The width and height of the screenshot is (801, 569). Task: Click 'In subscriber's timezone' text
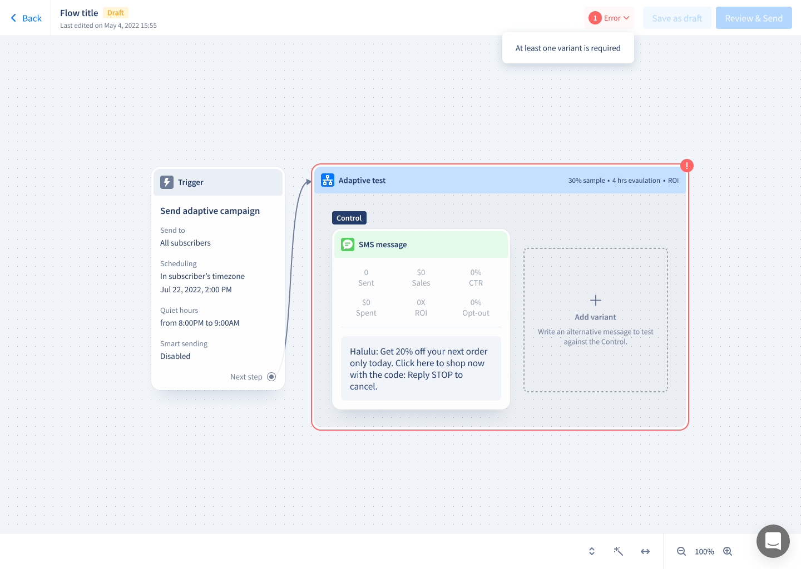coord(202,277)
